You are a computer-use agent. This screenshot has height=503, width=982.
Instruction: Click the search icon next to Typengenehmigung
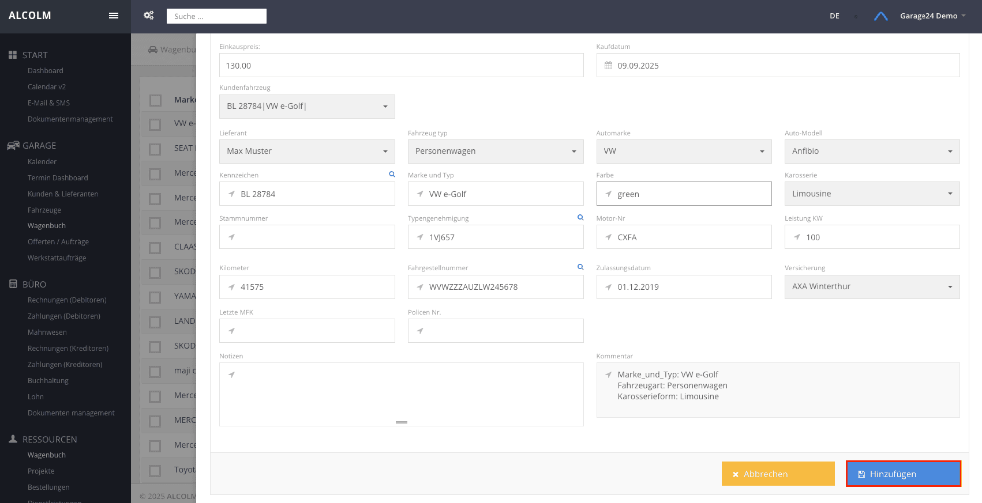coord(580,217)
